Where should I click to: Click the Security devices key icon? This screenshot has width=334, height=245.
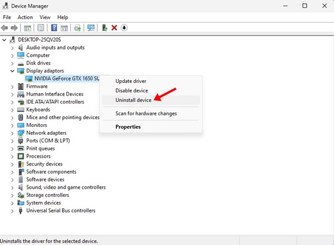(x=21, y=164)
